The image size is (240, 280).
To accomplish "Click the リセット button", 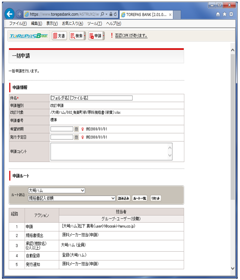I will tap(155, 198).
